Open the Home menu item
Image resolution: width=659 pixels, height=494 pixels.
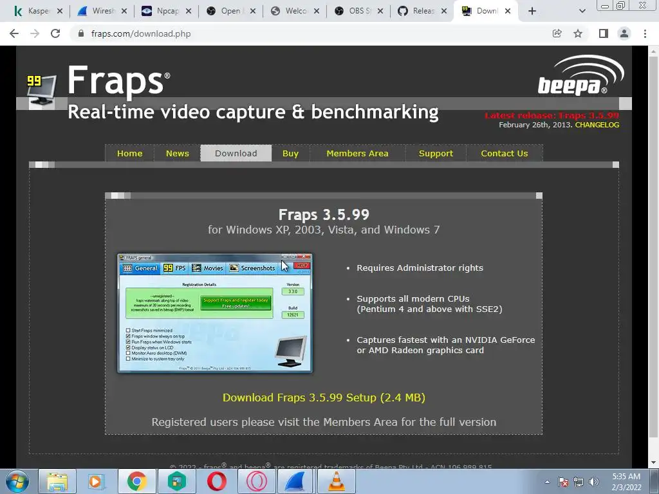129,153
